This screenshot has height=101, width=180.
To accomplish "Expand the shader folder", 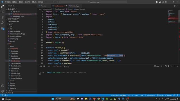I will click(x=21, y=81).
